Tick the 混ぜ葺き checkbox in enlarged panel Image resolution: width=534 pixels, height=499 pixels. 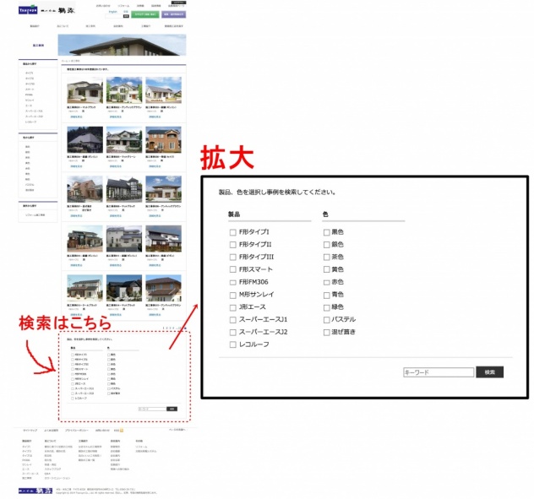326,332
